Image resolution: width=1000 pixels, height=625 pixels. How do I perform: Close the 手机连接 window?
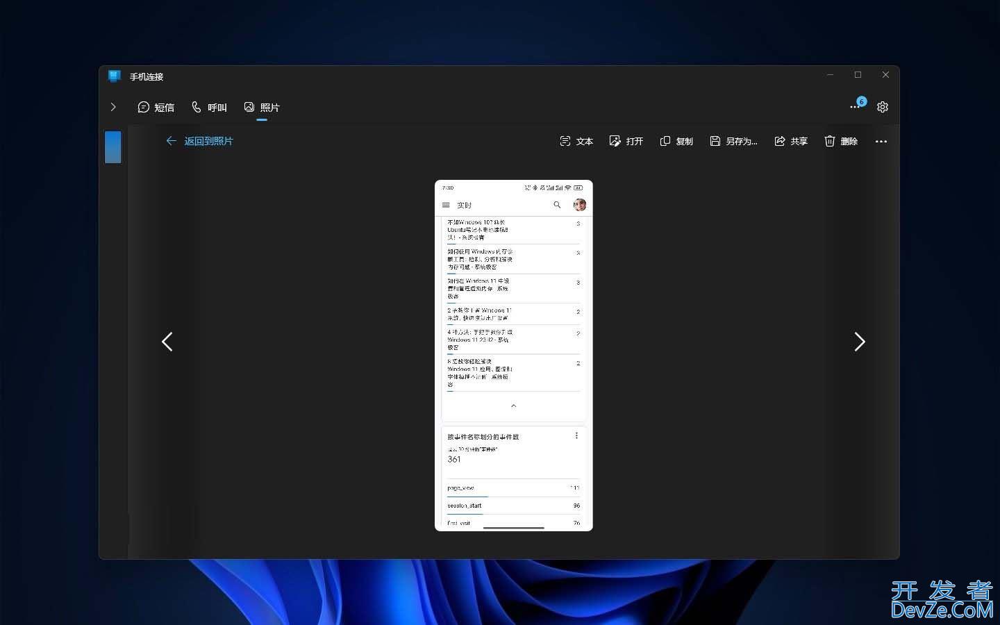[885, 75]
